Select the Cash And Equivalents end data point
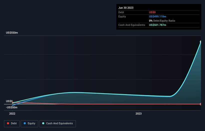The image size is (205, 131). point(201,42)
